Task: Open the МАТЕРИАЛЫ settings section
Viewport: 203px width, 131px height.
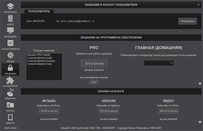Action: point(10,8)
